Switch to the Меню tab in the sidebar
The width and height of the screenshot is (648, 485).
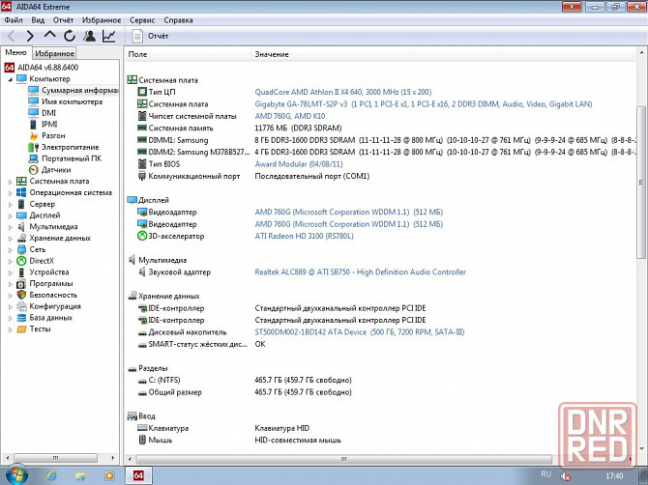click(x=15, y=52)
